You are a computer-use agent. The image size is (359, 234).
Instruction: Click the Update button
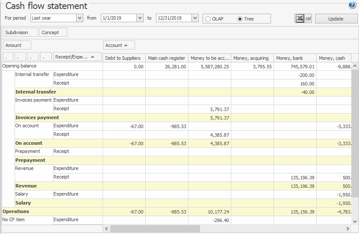[335, 19]
